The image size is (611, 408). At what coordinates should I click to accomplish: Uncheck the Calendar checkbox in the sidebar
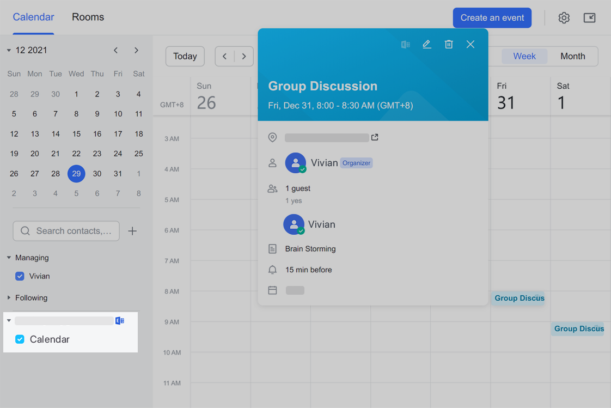pyautogui.click(x=20, y=339)
